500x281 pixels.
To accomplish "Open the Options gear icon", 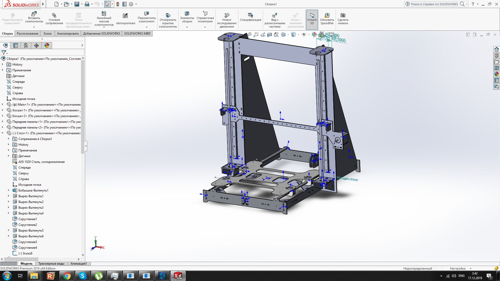I will pos(131,4).
